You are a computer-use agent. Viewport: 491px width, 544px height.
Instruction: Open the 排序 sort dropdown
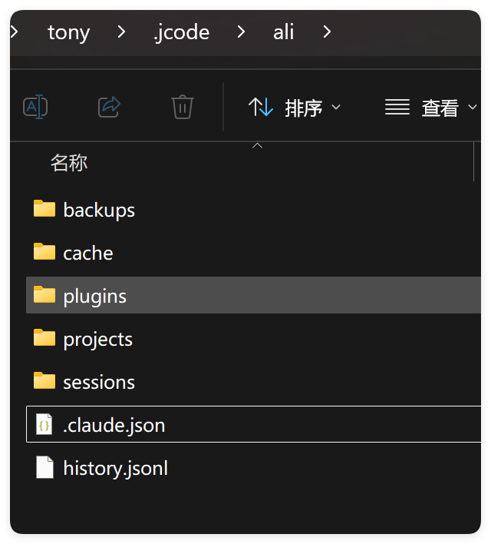click(x=303, y=108)
